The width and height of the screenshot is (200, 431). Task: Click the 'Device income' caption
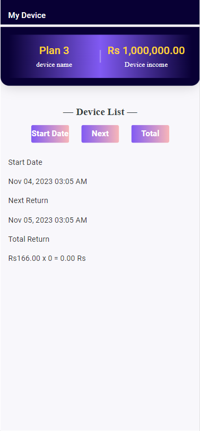[146, 65]
